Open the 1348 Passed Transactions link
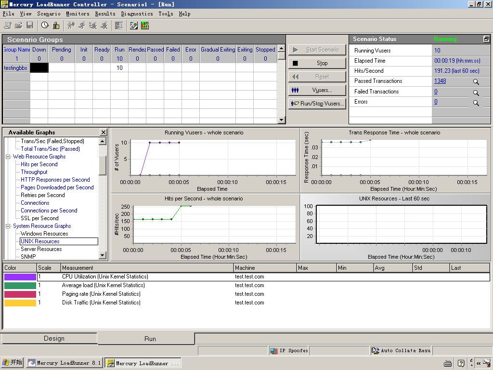This screenshot has width=493, height=370. click(440, 81)
